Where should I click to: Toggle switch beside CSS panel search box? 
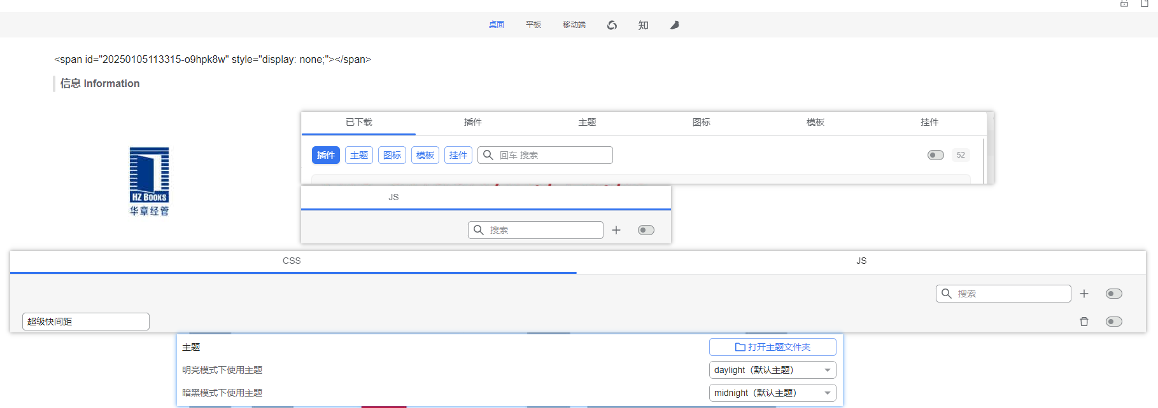click(x=1114, y=294)
